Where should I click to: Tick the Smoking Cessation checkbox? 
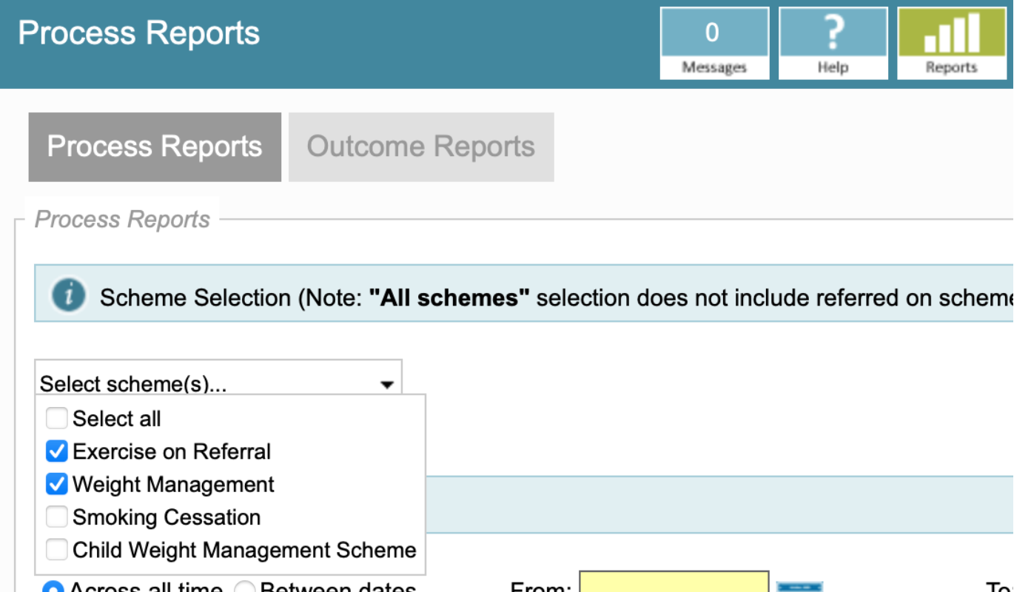tap(57, 517)
